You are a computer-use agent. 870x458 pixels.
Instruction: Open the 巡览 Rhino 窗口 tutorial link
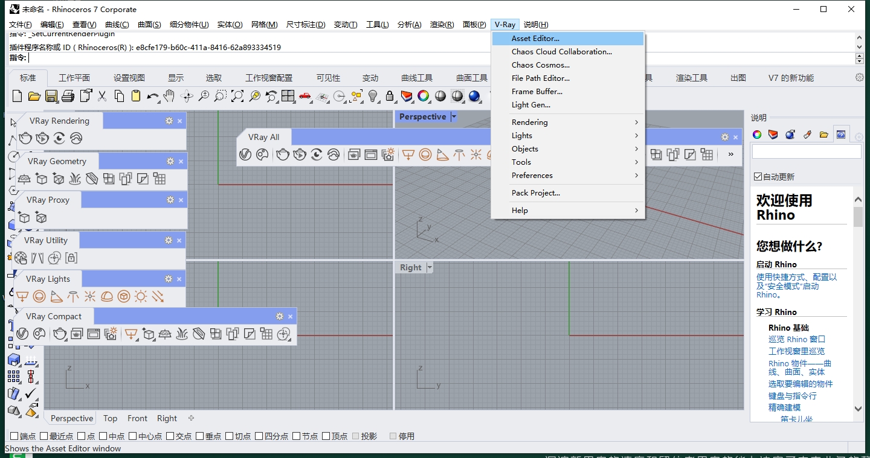(796, 339)
